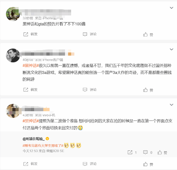Open the chevron menu on second post
The height and width of the screenshot is (170, 177).
tap(172, 49)
